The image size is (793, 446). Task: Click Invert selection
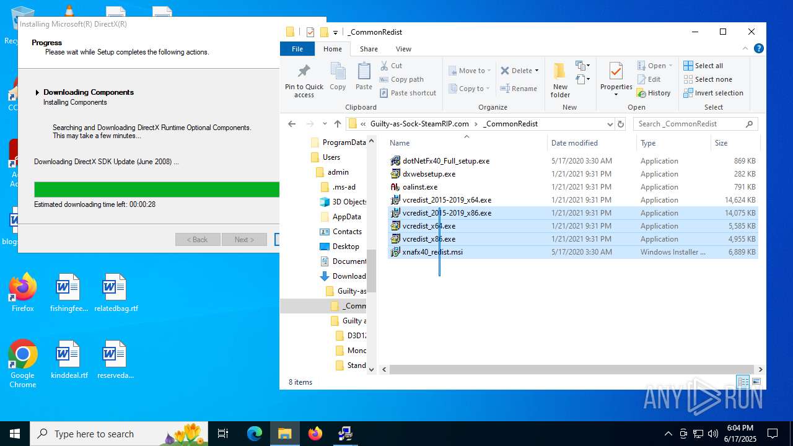tap(713, 93)
